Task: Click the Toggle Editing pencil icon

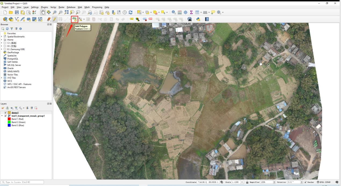Action: click(55, 19)
